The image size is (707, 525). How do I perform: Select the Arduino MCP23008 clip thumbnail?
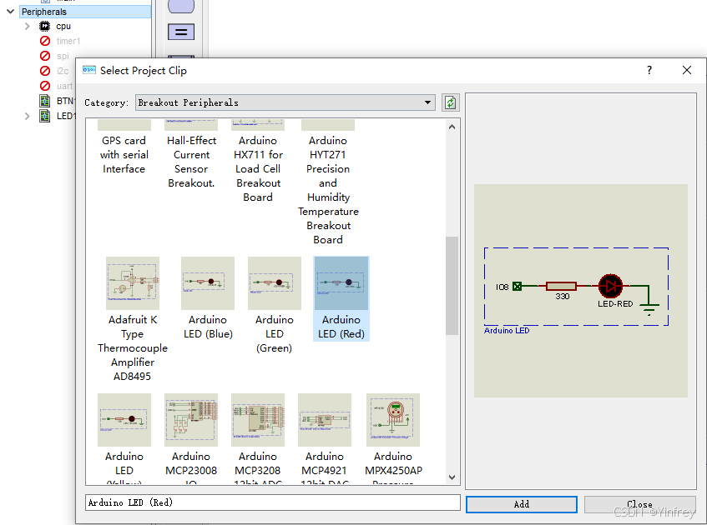[191, 420]
